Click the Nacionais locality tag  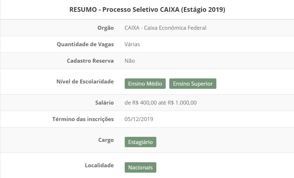pyautogui.click(x=141, y=167)
